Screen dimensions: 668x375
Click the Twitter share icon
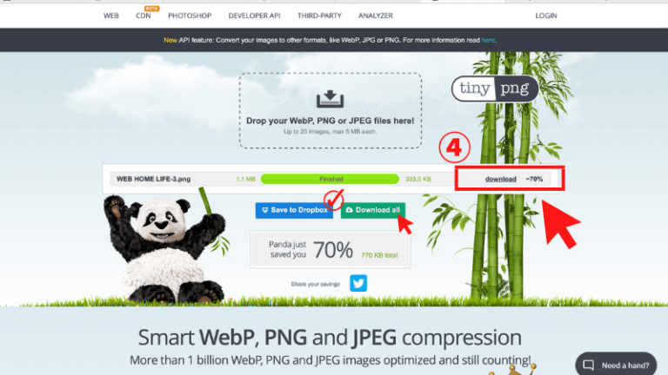point(358,283)
